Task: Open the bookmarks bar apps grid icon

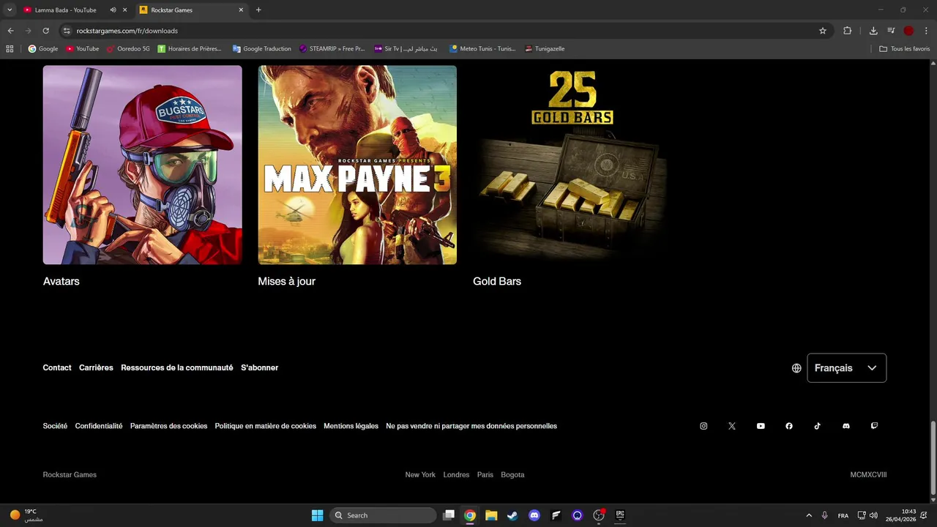Action: [10, 49]
